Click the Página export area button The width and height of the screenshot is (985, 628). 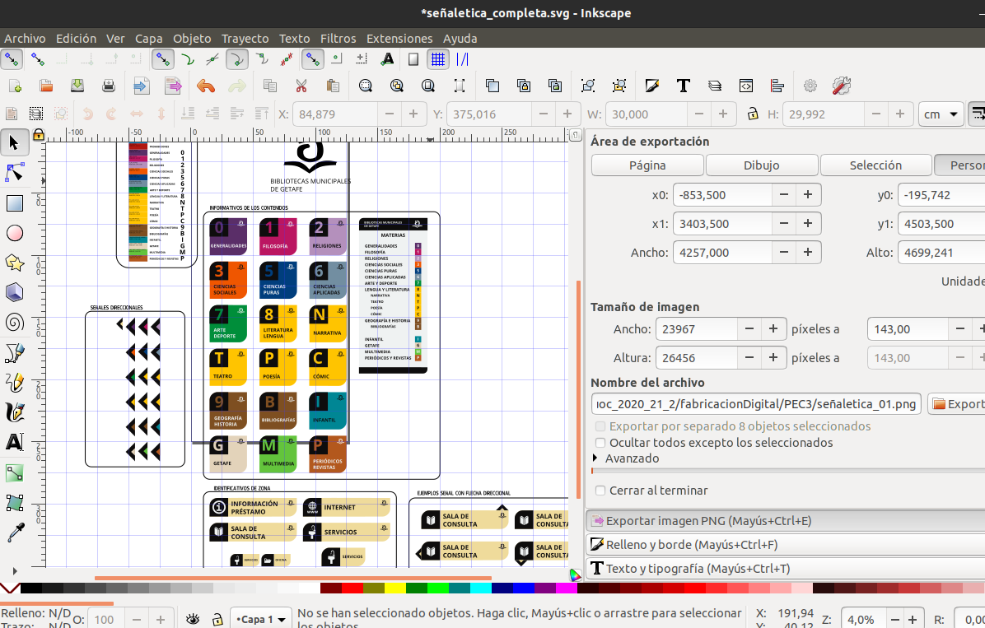click(x=647, y=165)
